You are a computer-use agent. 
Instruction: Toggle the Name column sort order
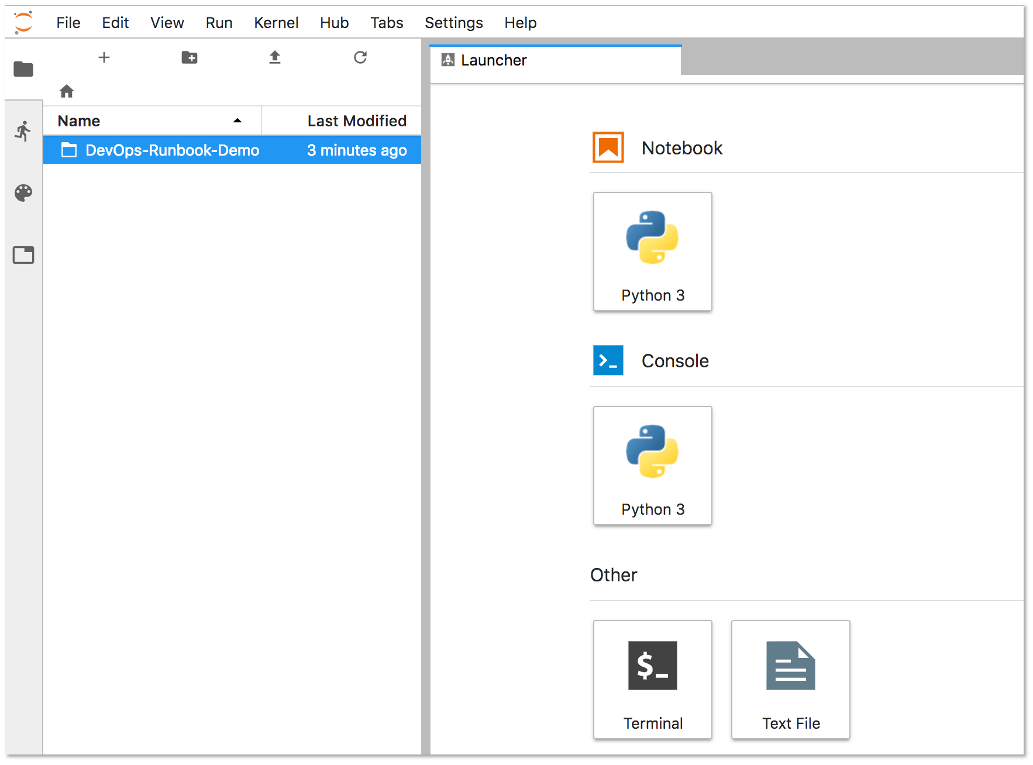[78, 120]
